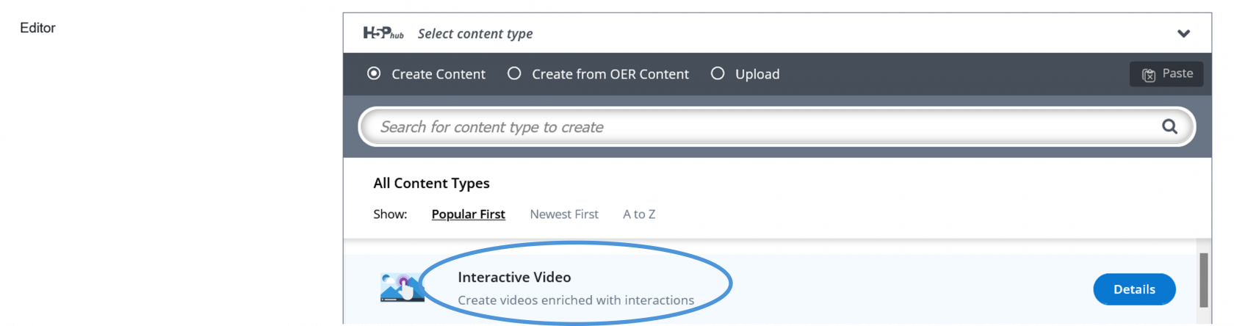Click the Select content type header text
The width and height of the screenshot is (1234, 326).
click(475, 34)
